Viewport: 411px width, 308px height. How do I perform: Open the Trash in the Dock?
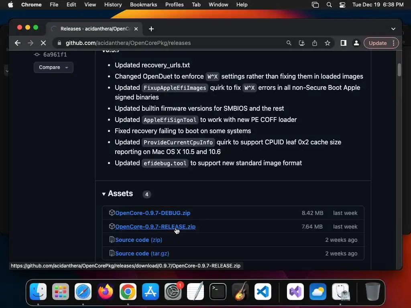[373, 292]
